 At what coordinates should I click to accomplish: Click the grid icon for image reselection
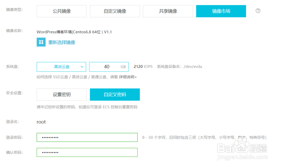tap(41, 42)
